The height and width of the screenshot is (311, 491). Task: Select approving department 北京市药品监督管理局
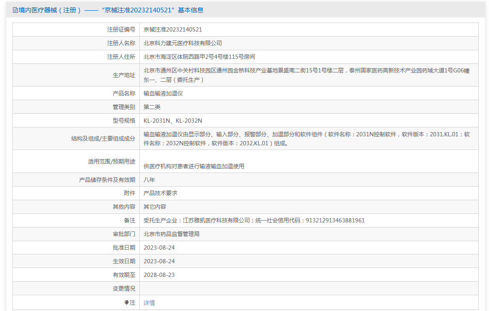tap(172, 234)
